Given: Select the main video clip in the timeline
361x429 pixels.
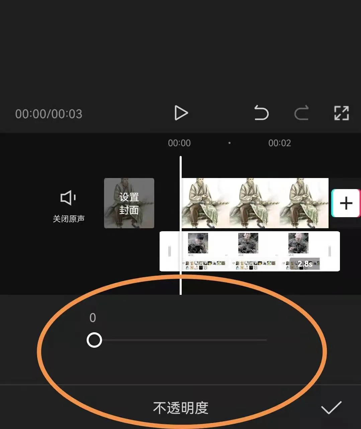Looking at the screenshot, I should point(254,203).
